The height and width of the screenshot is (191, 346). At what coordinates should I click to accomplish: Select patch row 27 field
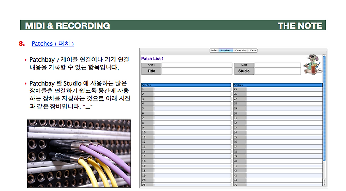tap(284, 99)
